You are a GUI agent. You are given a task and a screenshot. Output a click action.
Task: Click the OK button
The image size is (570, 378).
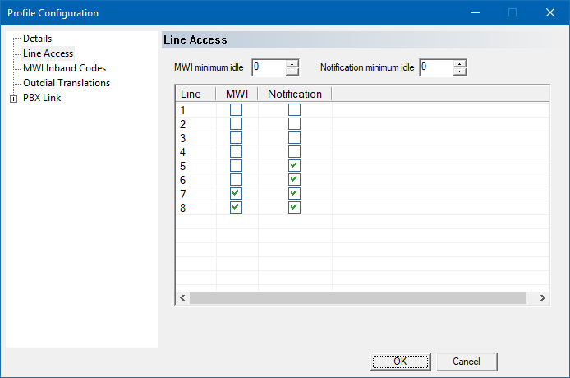click(400, 362)
